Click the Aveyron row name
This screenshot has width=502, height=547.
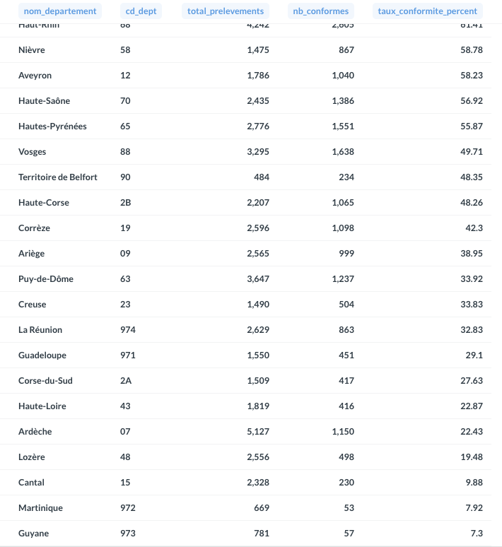point(35,76)
